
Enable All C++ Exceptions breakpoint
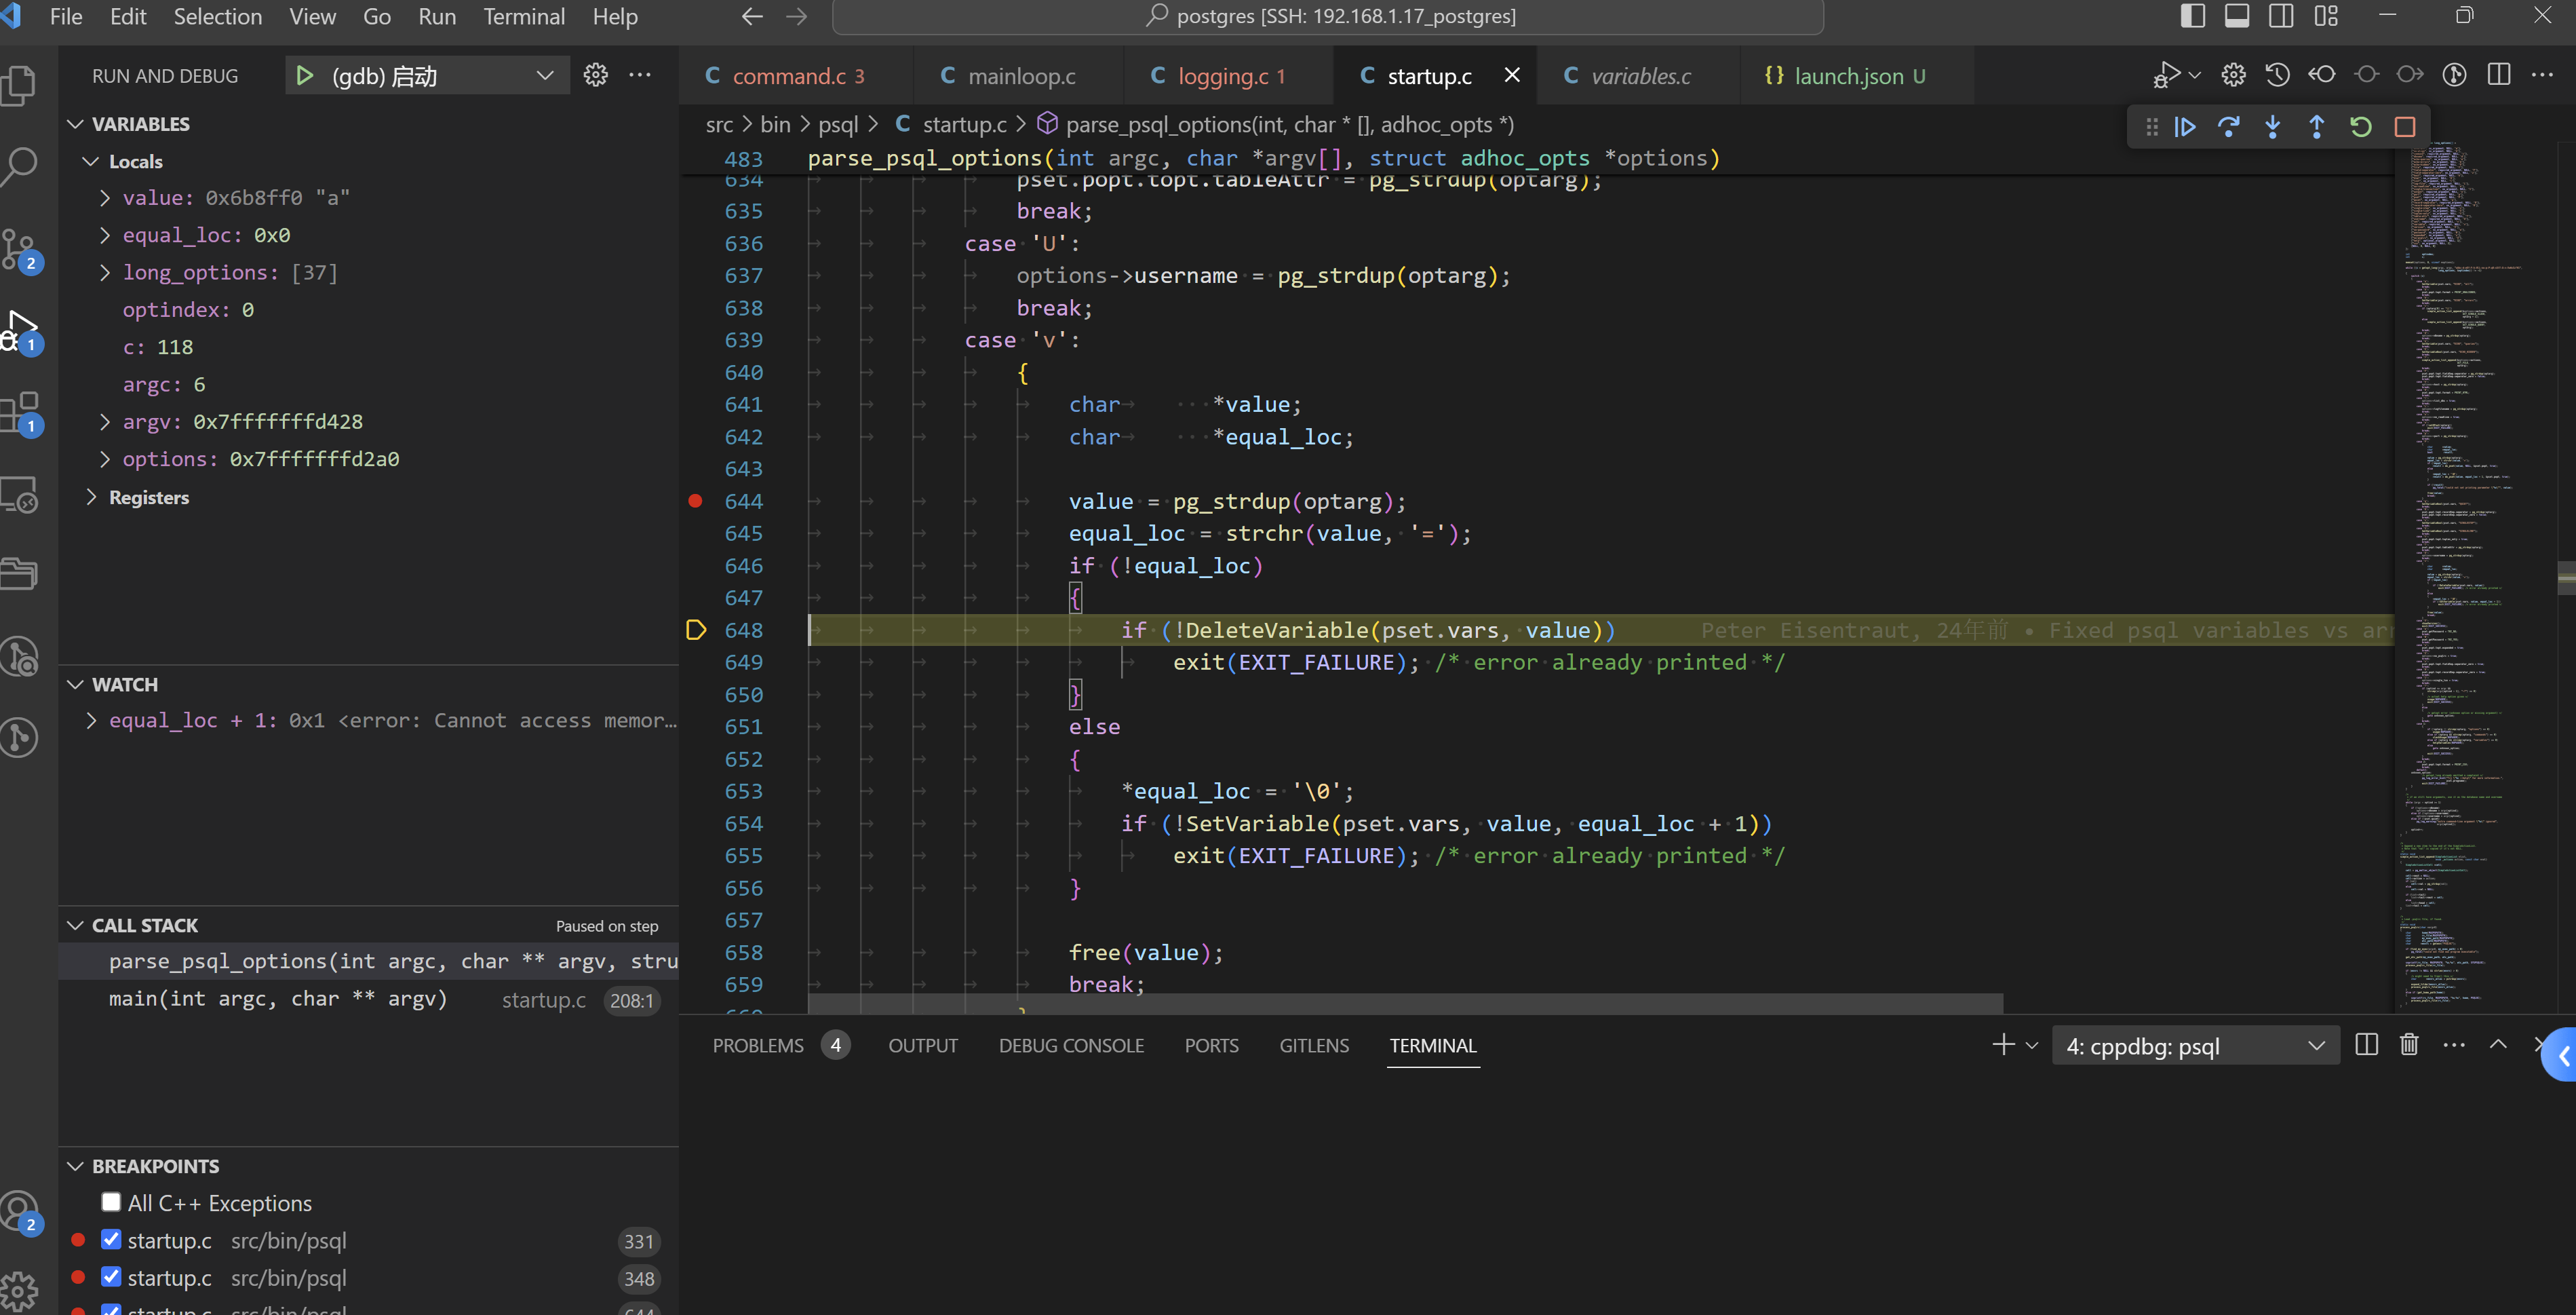pyautogui.click(x=111, y=1202)
